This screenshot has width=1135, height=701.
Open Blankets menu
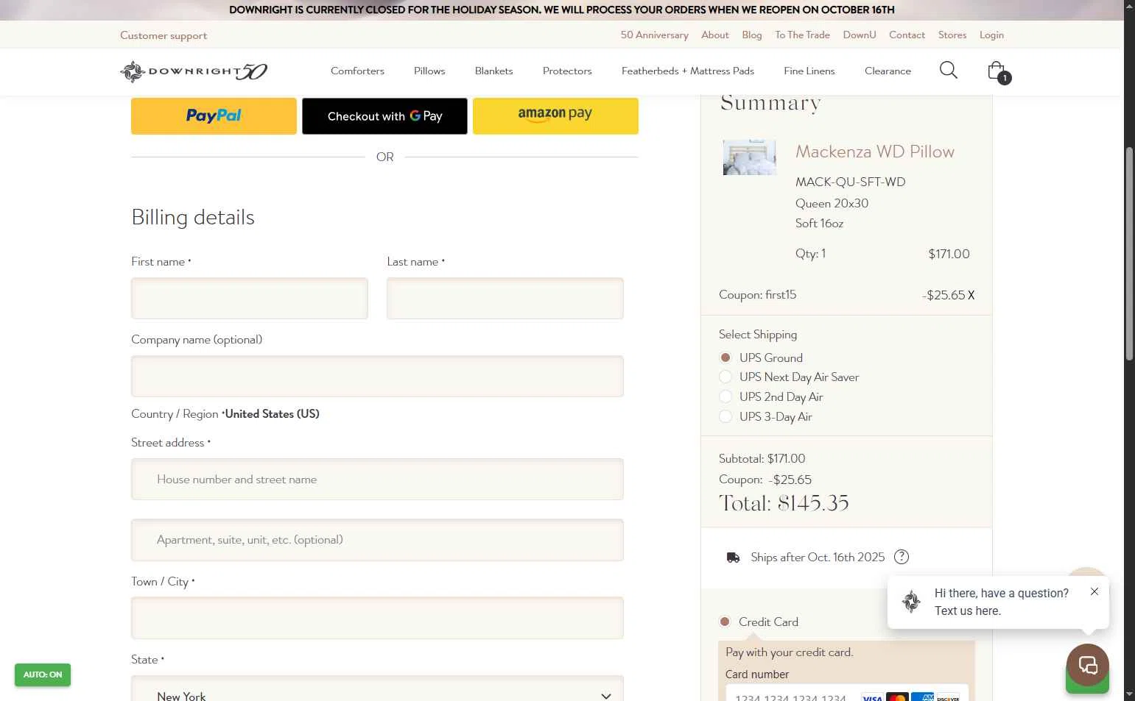[x=493, y=71]
